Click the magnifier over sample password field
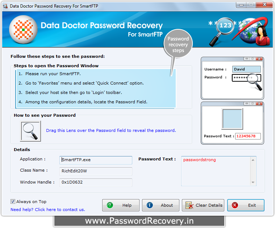The height and width of the screenshot is (228, 275). pyautogui.click(x=254, y=81)
